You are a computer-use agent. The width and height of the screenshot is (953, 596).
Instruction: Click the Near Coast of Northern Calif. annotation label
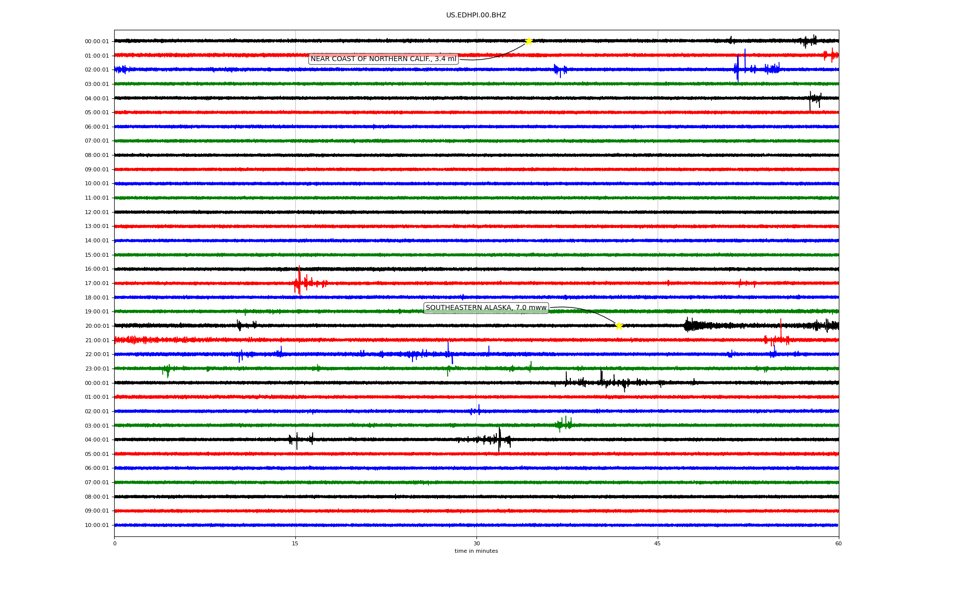383,59
